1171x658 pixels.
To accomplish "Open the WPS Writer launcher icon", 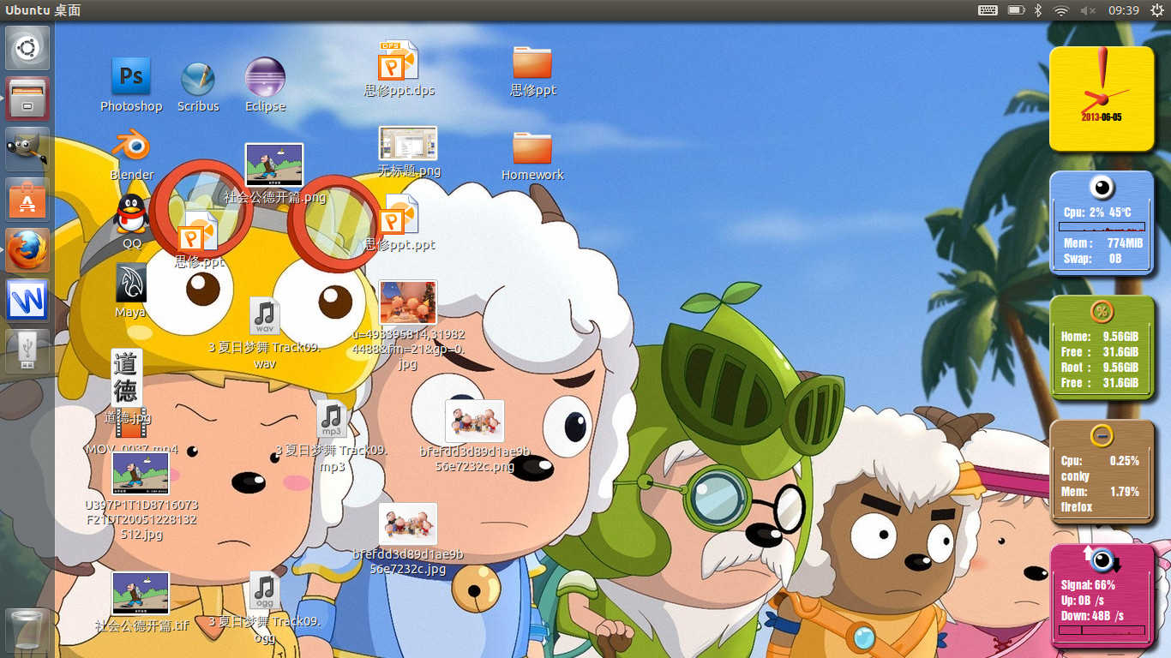I will click(x=27, y=301).
